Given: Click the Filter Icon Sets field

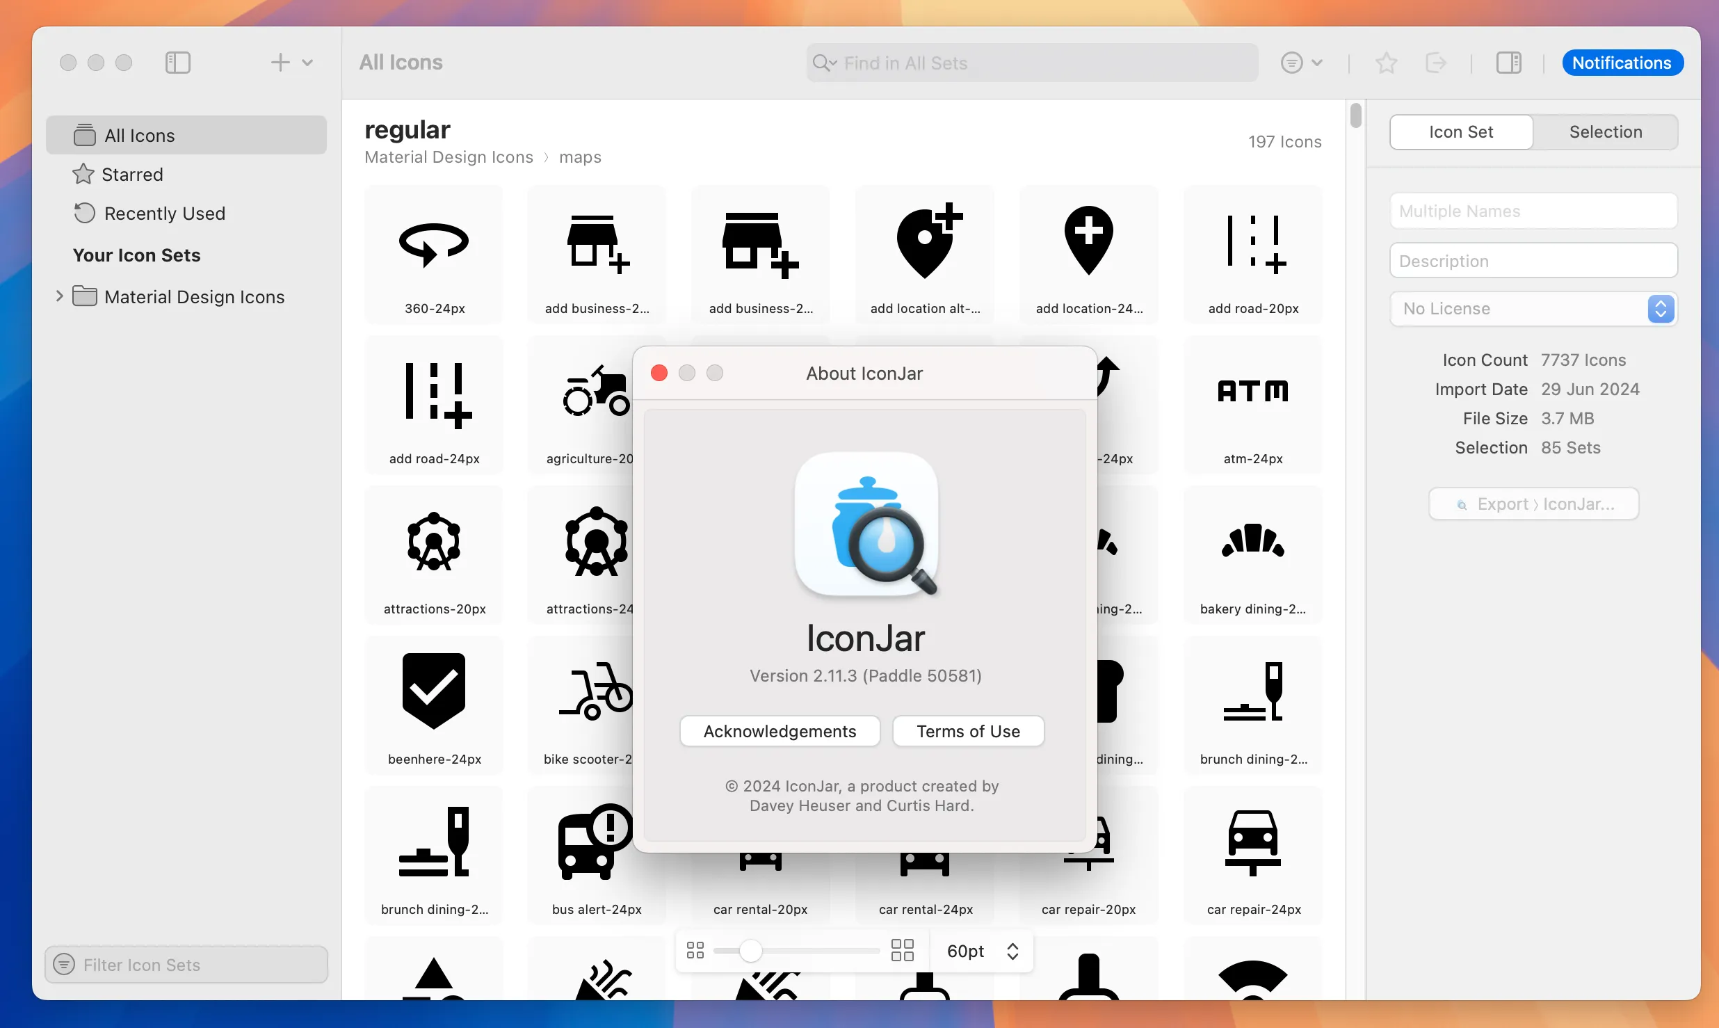Looking at the screenshot, I should pos(186,964).
